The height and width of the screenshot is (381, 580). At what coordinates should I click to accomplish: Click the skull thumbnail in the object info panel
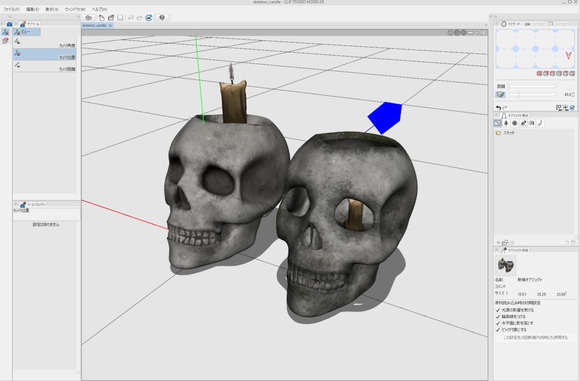click(506, 265)
